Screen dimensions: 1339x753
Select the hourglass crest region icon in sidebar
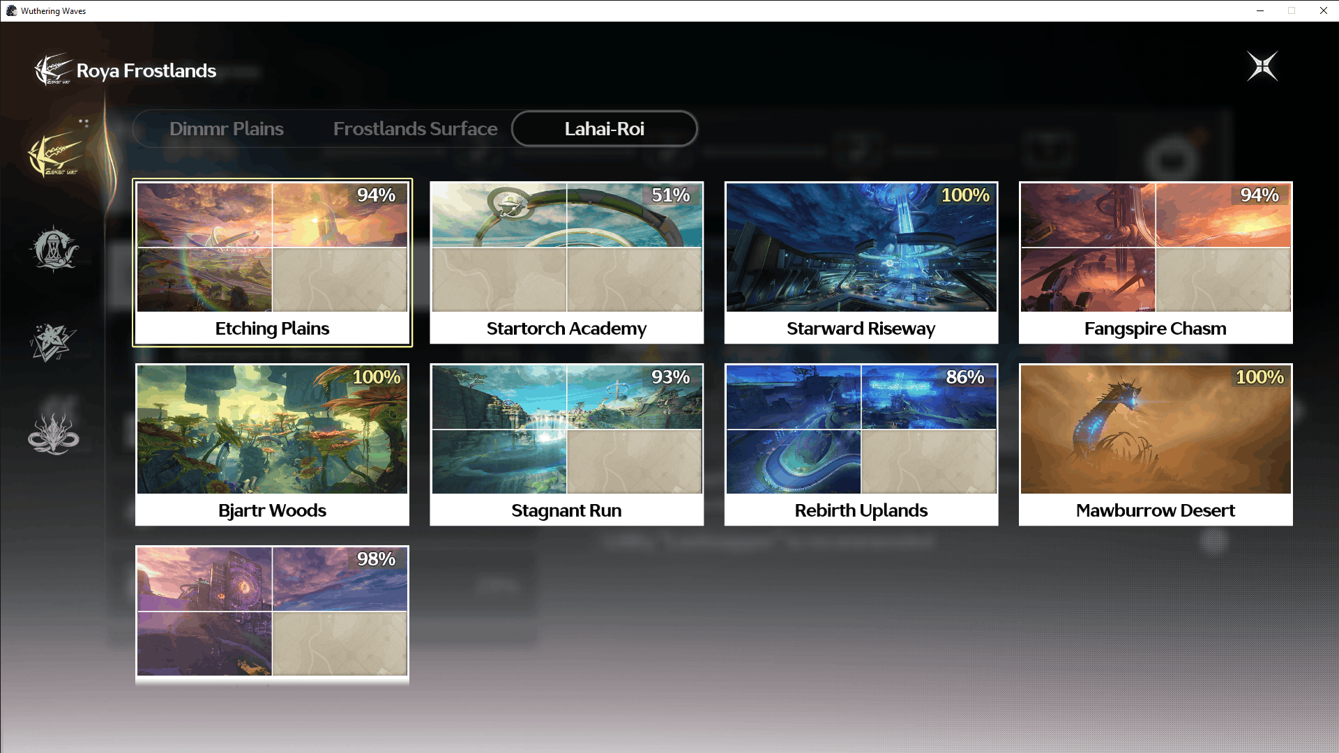coord(54,248)
